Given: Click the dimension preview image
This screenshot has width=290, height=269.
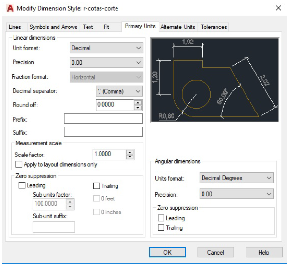Looking at the screenshot, I should (215, 80).
